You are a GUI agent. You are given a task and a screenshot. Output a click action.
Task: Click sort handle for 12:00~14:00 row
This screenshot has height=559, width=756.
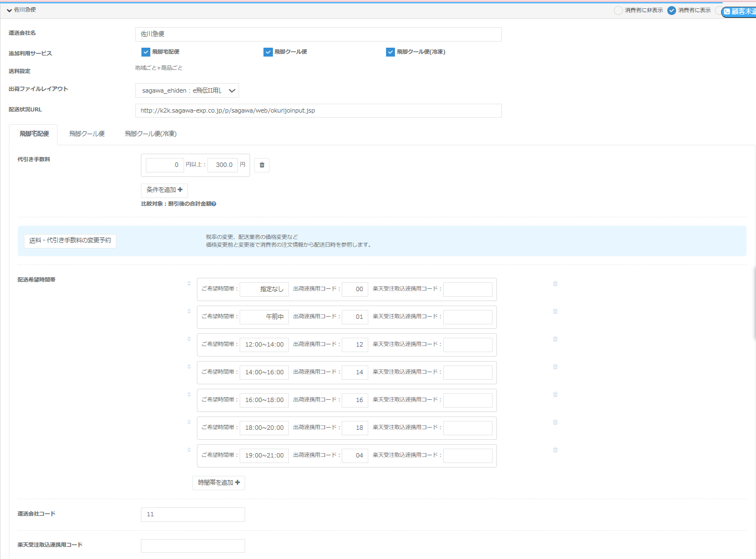[x=189, y=339]
